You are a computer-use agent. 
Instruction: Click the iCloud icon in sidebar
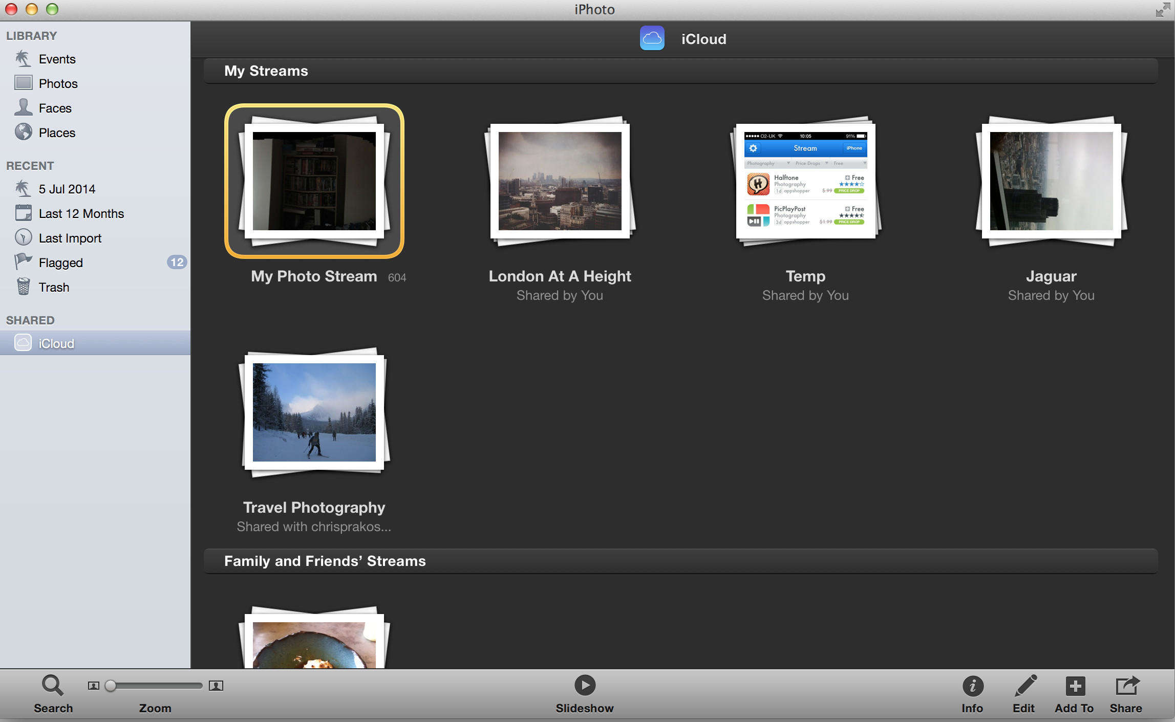[25, 343]
